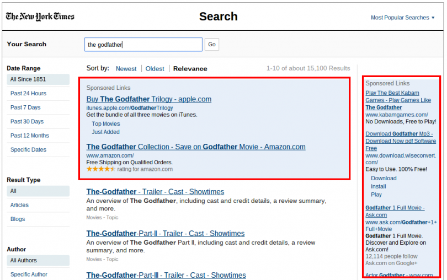Click 'rating for amazon.com' text
Image resolution: width=447 pixels, height=280 pixels.
(145, 169)
